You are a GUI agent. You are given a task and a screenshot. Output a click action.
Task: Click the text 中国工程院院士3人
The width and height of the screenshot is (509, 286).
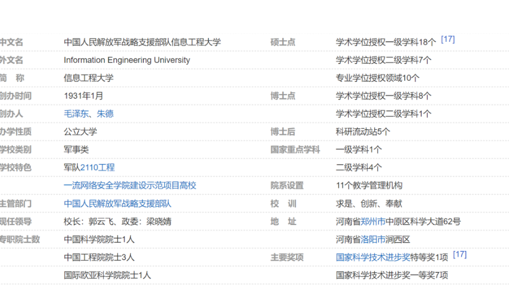99,257
